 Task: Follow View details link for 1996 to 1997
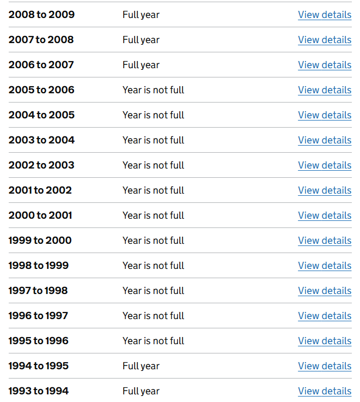[325, 316]
